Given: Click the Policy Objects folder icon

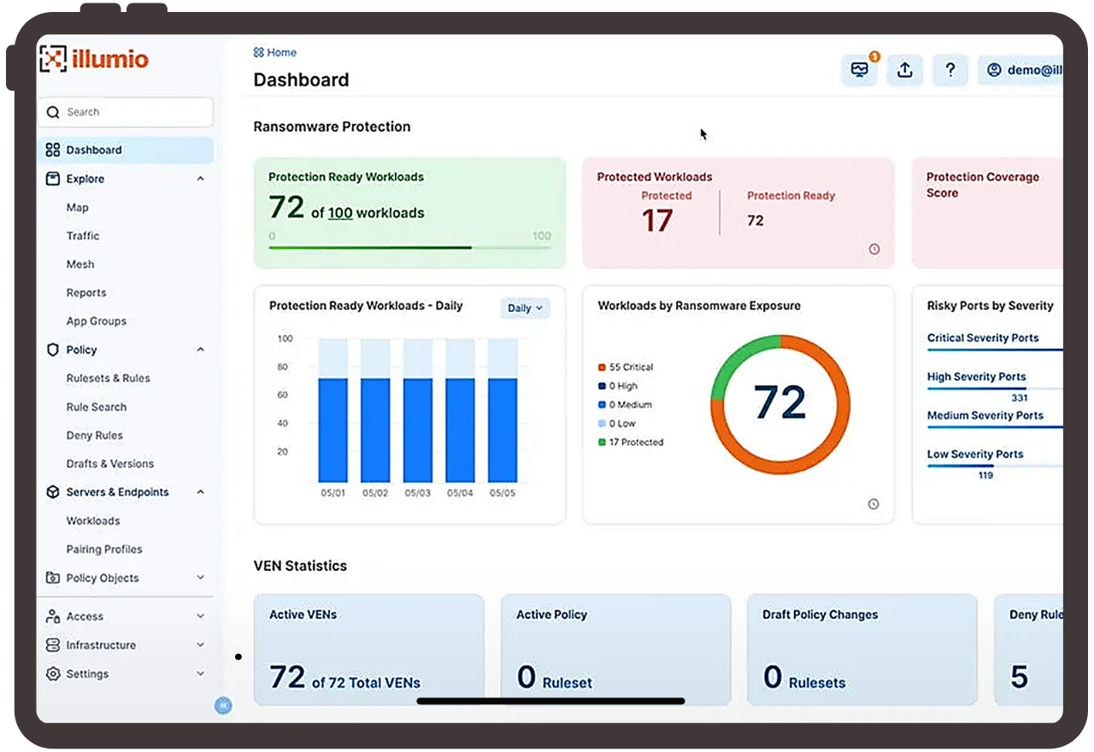Looking at the screenshot, I should [x=53, y=578].
